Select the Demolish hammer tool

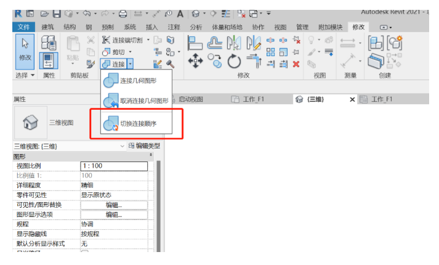click(170, 64)
